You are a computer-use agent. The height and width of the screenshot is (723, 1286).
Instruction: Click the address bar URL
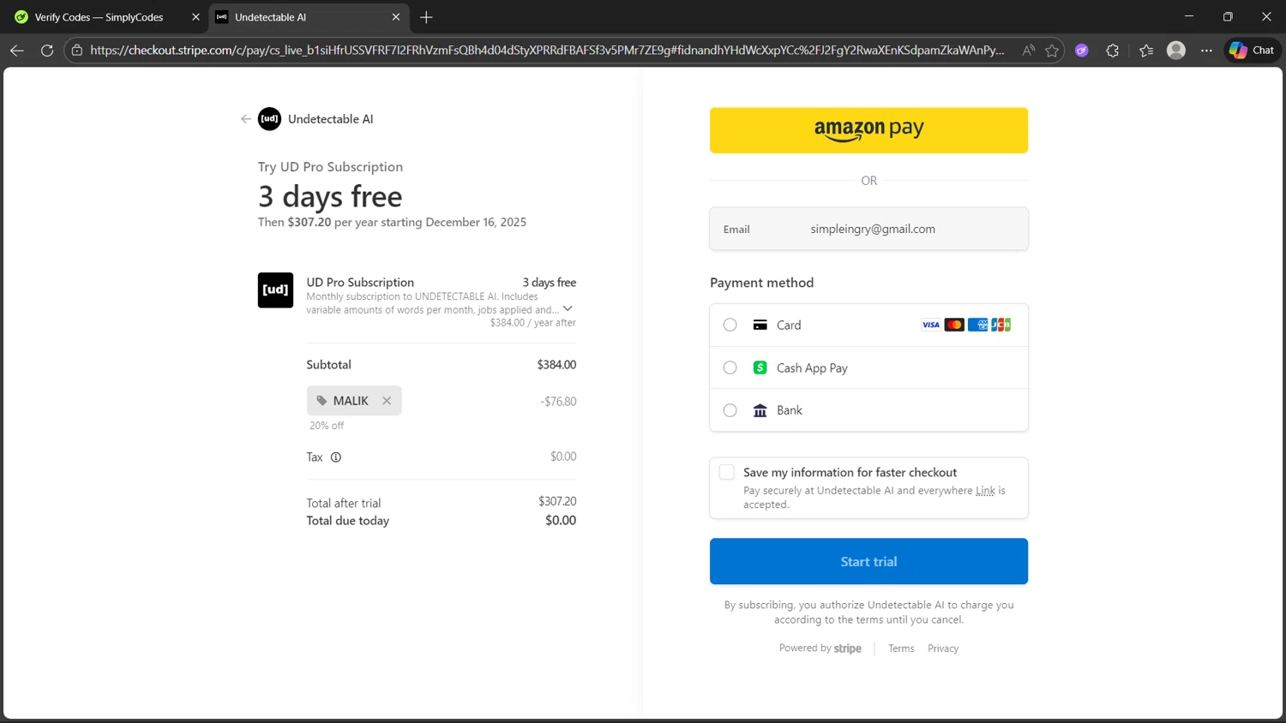click(x=547, y=51)
